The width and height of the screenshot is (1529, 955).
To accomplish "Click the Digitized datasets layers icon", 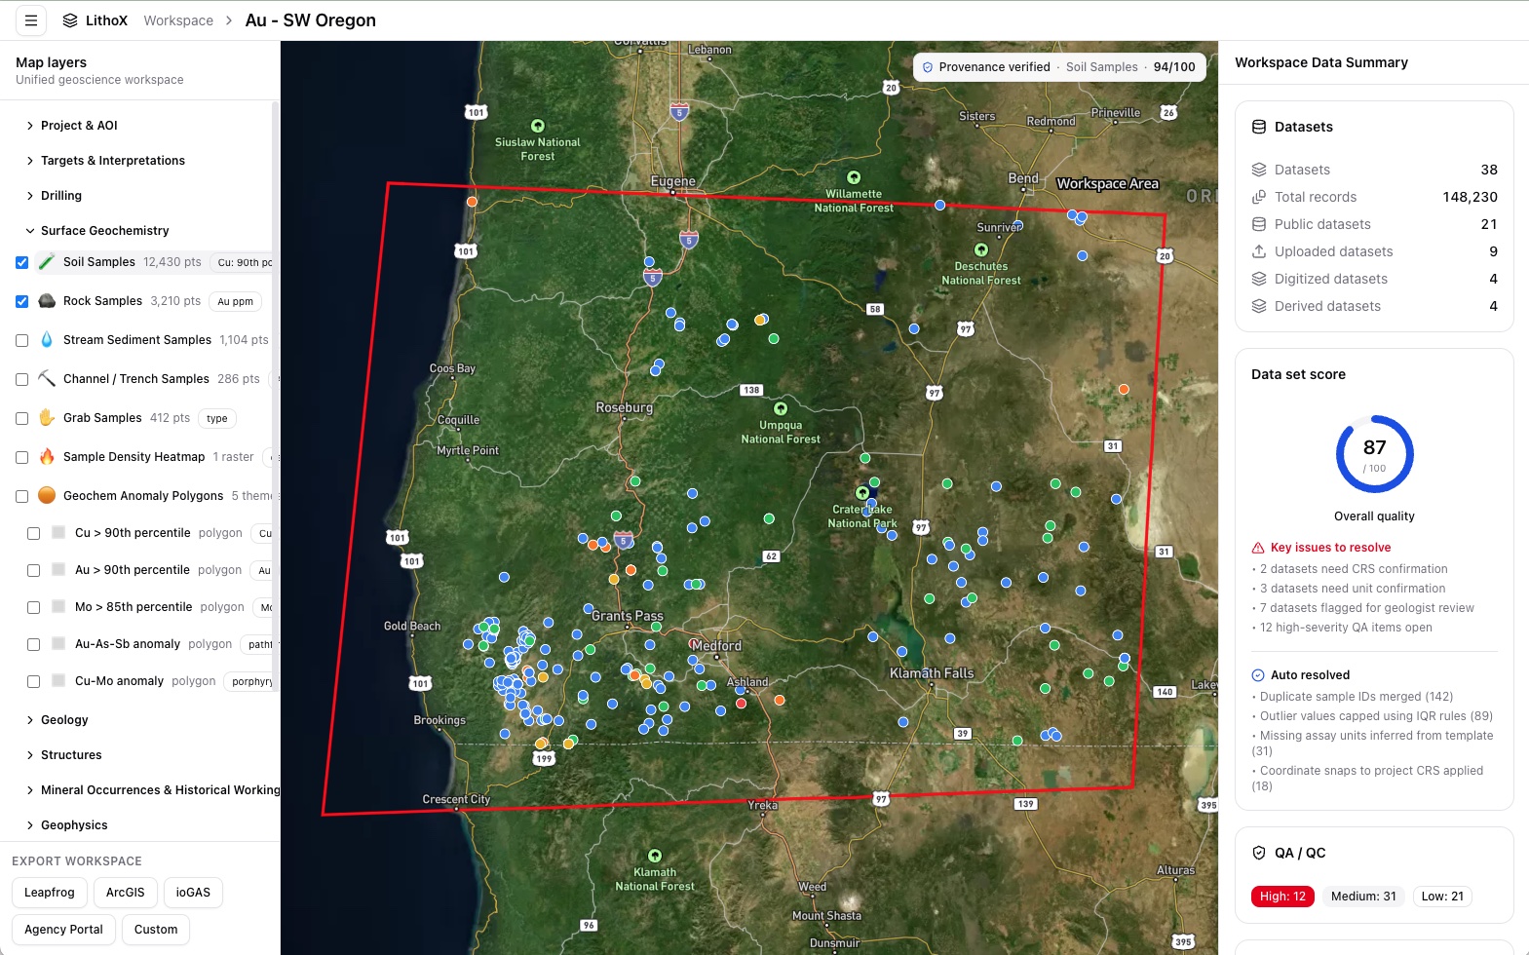I will pyautogui.click(x=1259, y=279).
